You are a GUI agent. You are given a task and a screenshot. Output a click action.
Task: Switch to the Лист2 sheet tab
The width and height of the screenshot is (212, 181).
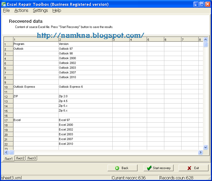click(x=20, y=158)
